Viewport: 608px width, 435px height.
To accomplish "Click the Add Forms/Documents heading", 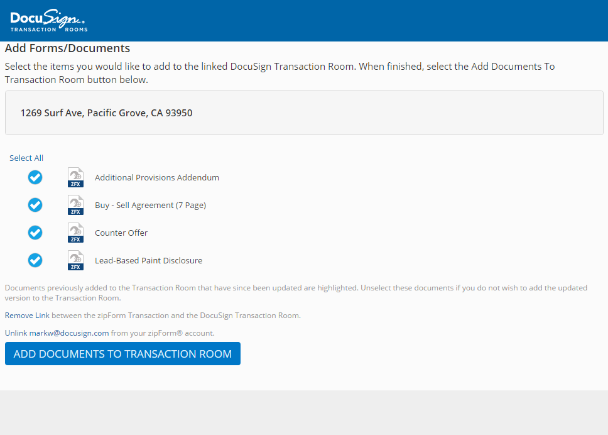I will point(67,48).
